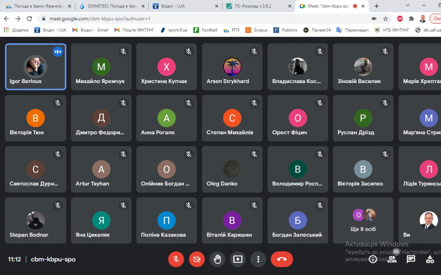Show the participants list (35 people)

(392, 259)
